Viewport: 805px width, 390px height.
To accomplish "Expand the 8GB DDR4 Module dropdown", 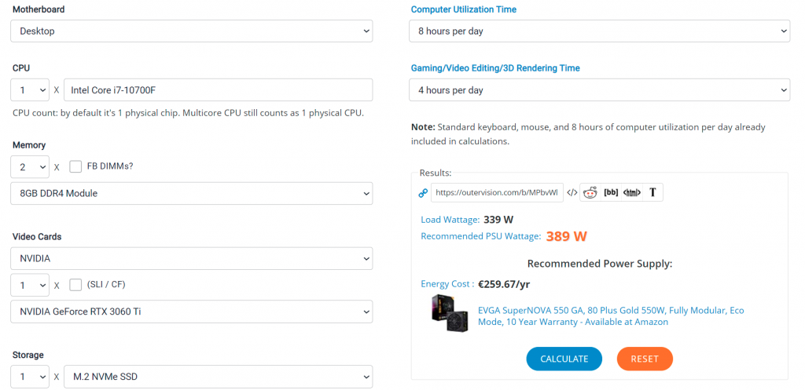I will (191, 193).
